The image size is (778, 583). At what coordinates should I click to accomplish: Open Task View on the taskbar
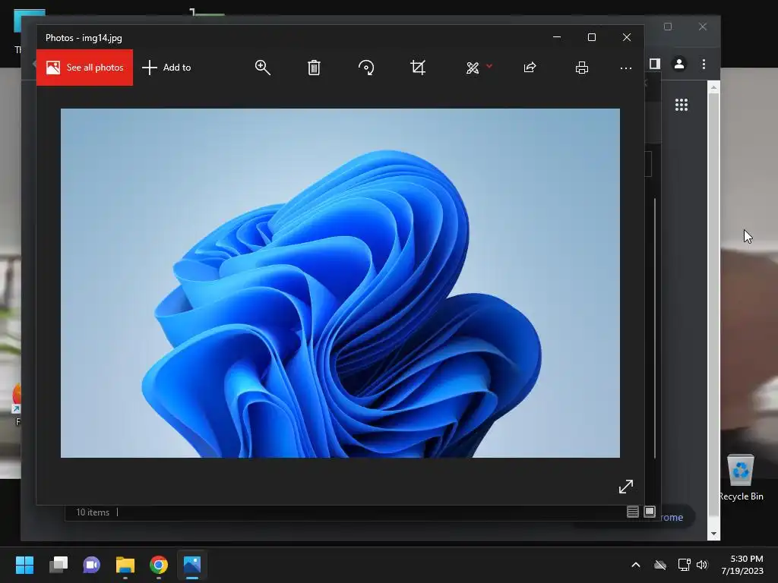click(x=58, y=565)
